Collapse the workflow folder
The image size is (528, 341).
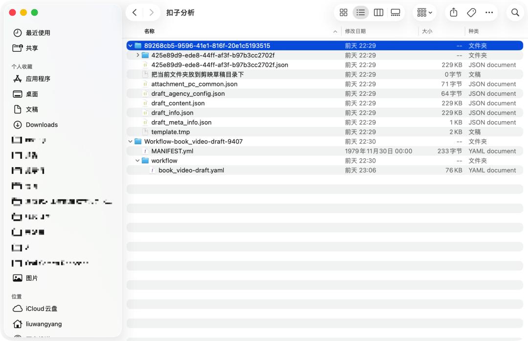pos(137,160)
